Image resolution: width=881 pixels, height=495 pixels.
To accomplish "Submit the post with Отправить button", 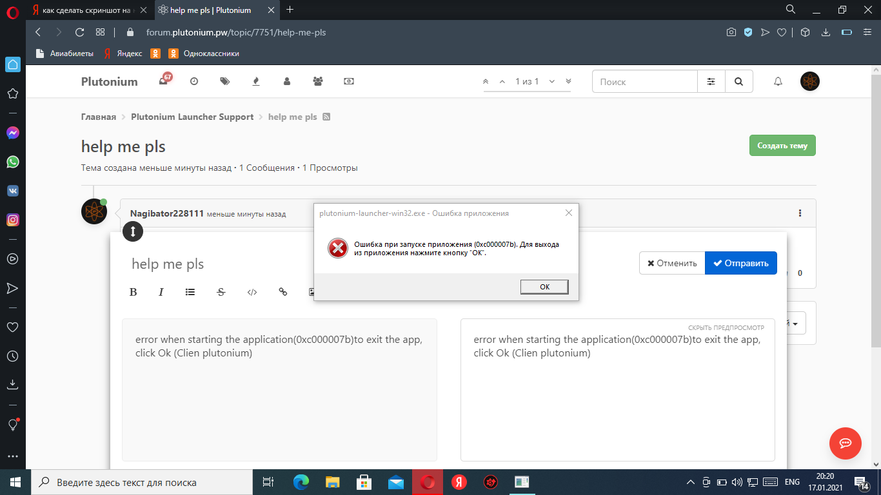I will [x=740, y=263].
